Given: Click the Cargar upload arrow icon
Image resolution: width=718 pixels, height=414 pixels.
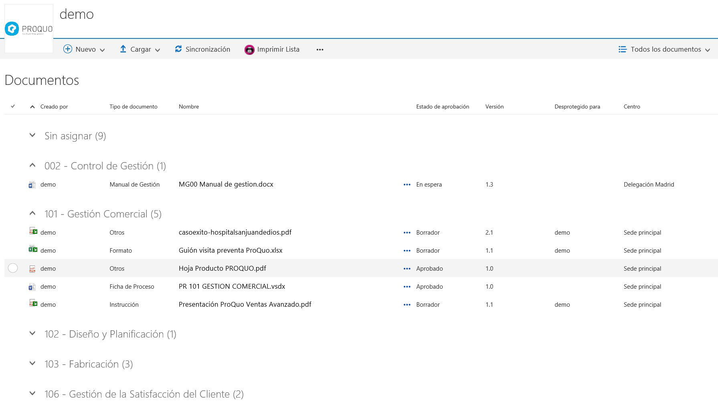Looking at the screenshot, I should (123, 49).
